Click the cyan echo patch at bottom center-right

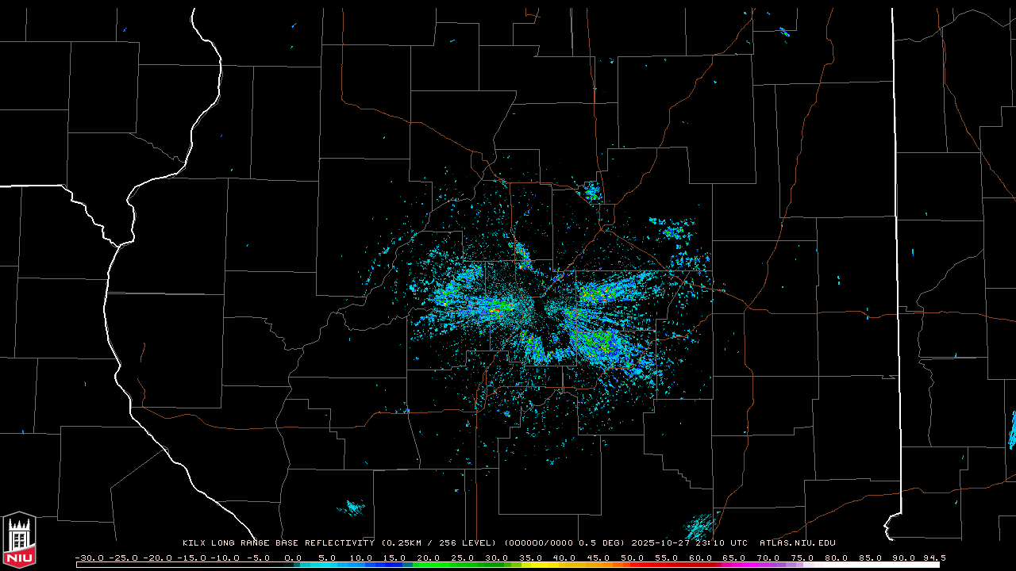coord(700,525)
